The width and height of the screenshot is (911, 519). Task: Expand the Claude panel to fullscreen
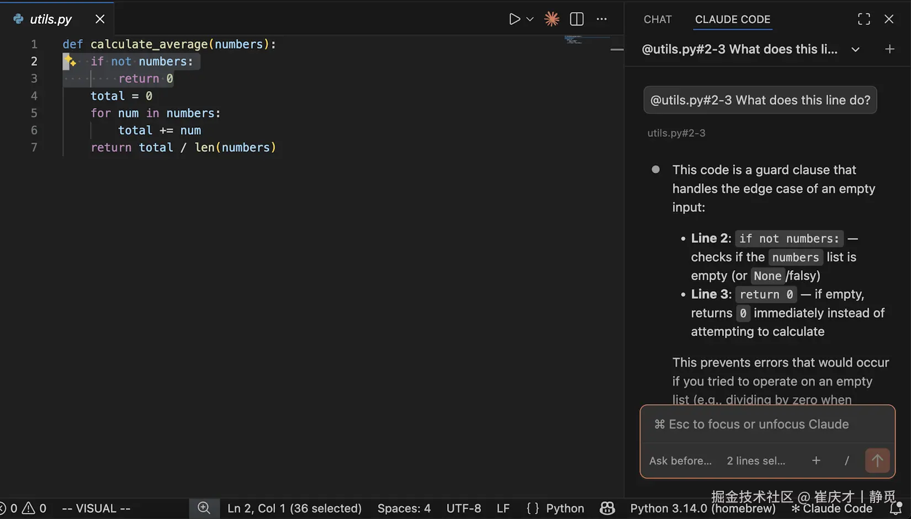pyautogui.click(x=864, y=18)
